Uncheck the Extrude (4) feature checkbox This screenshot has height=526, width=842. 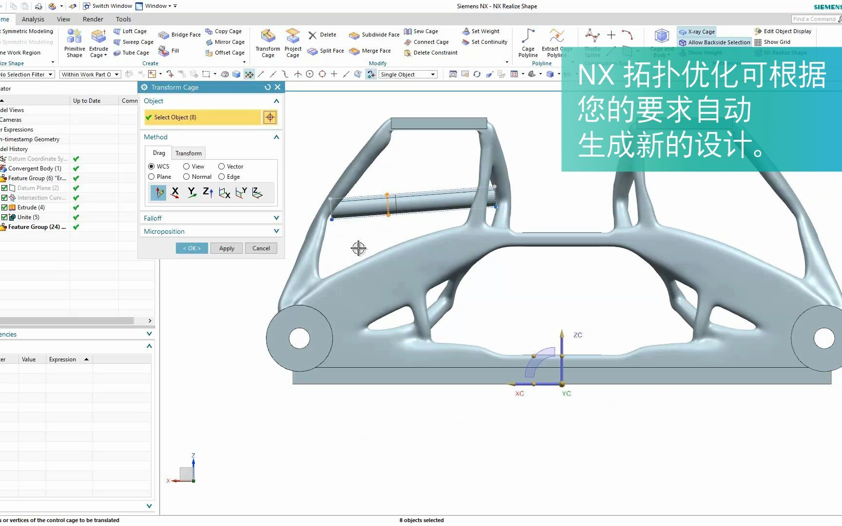click(4, 207)
